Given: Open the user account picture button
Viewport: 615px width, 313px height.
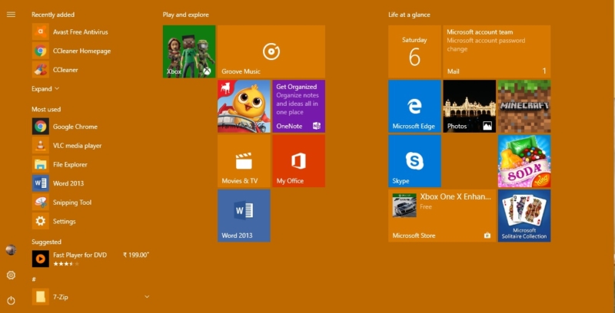Looking at the screenshot, I should 11,250.
